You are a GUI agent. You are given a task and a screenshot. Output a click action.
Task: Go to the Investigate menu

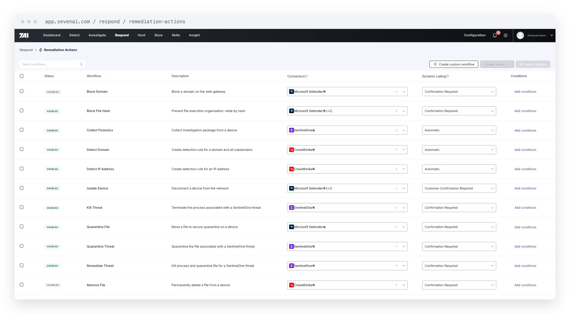[97, 35]
